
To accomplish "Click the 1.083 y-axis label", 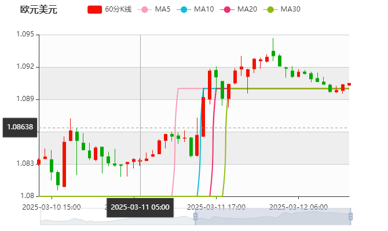I will tap(25, 163).
